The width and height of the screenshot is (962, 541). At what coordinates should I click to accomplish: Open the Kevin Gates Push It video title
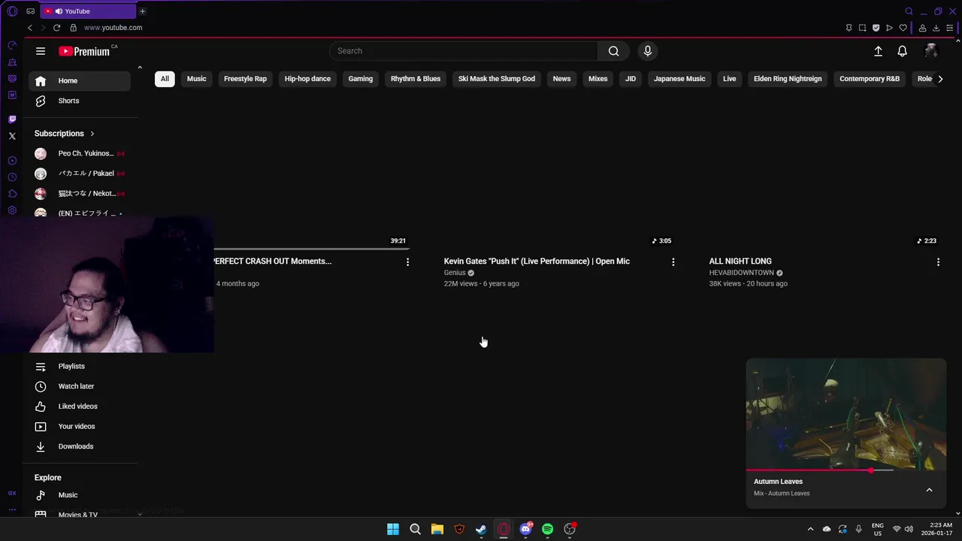537,261
